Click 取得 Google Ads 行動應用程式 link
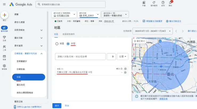The height and width of the screenshot is (109, 197). 29,107
